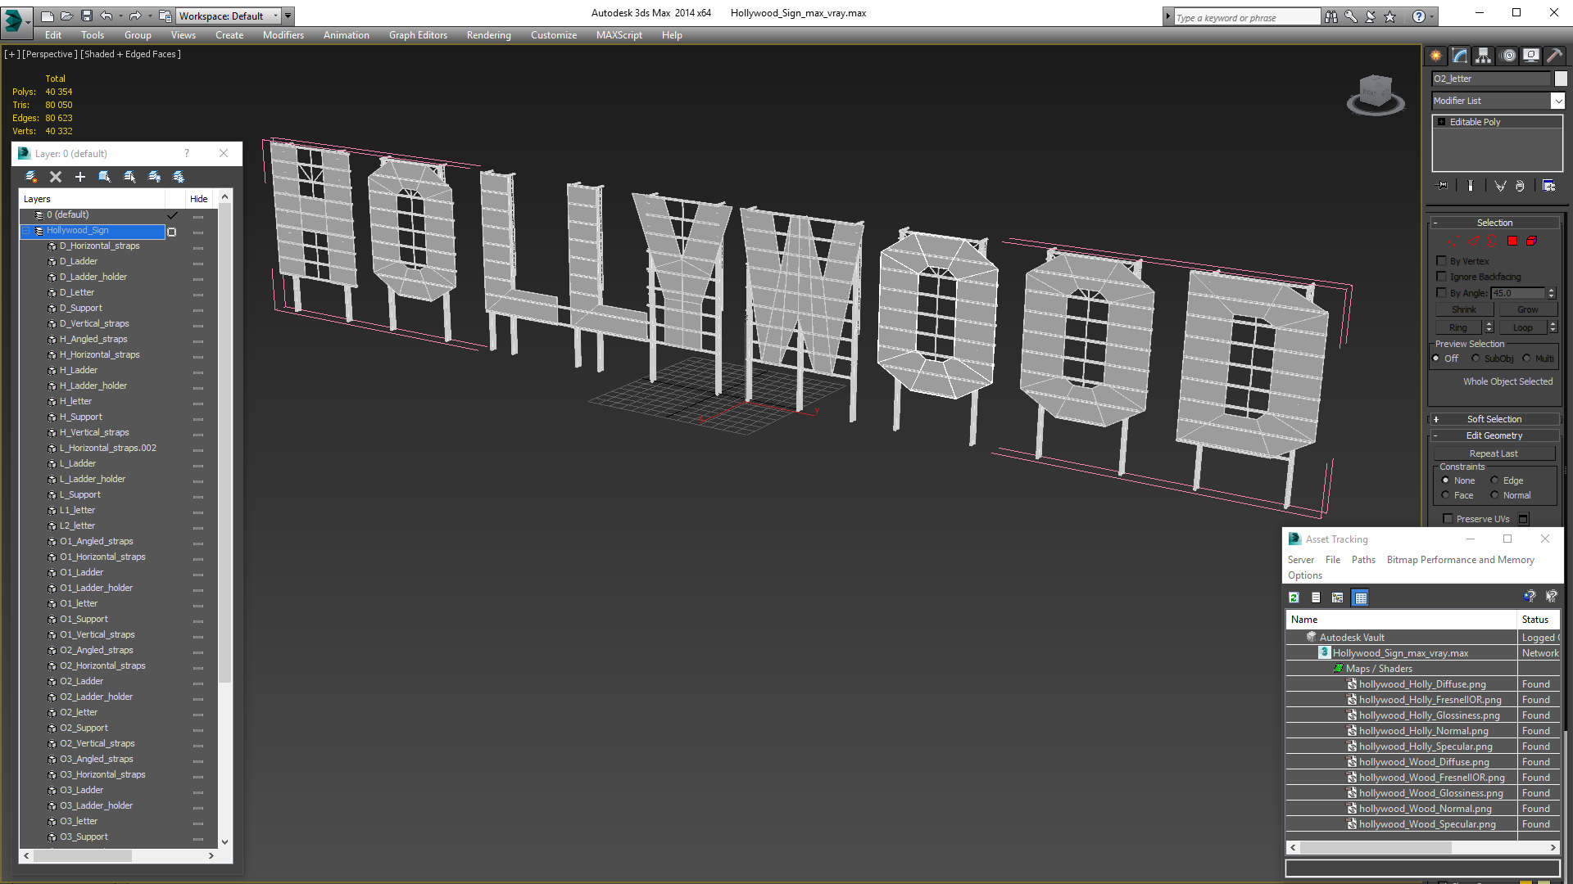The height and width of the screenshot is (884, 1573).
Task: Click the Open File folder icon
Action: 66,16
